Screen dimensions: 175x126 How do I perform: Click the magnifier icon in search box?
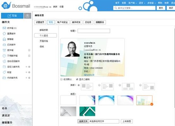coord(115,8)
